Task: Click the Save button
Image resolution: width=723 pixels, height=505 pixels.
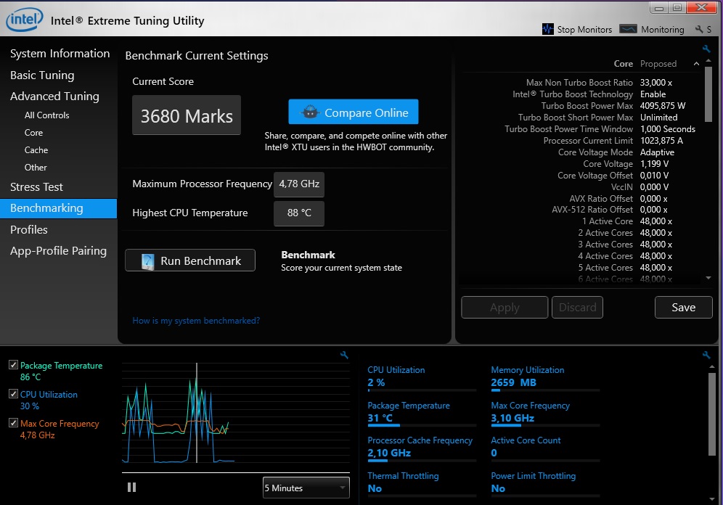Action: pyautogui.click(x=683, y=308)
